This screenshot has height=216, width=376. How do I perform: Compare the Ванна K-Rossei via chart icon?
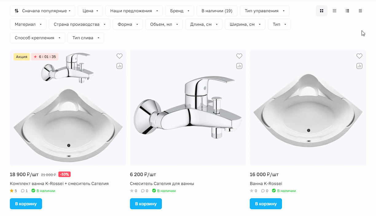[x=359, y=66]
